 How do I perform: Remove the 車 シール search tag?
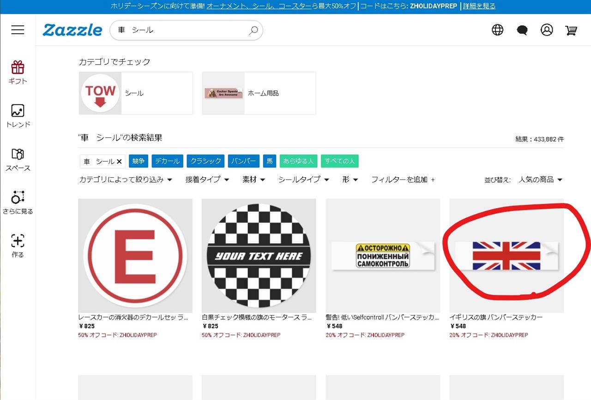tap(119, 161)
